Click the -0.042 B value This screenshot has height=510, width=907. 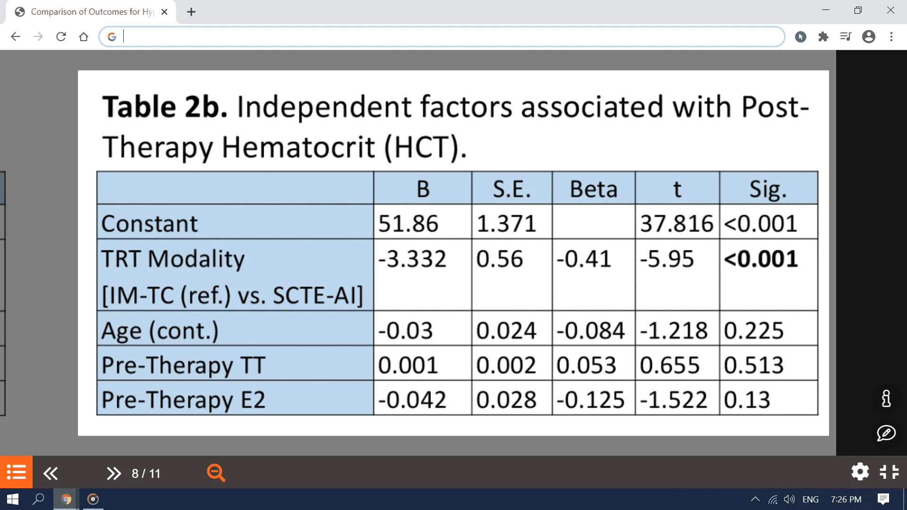(x=412, y=399)
